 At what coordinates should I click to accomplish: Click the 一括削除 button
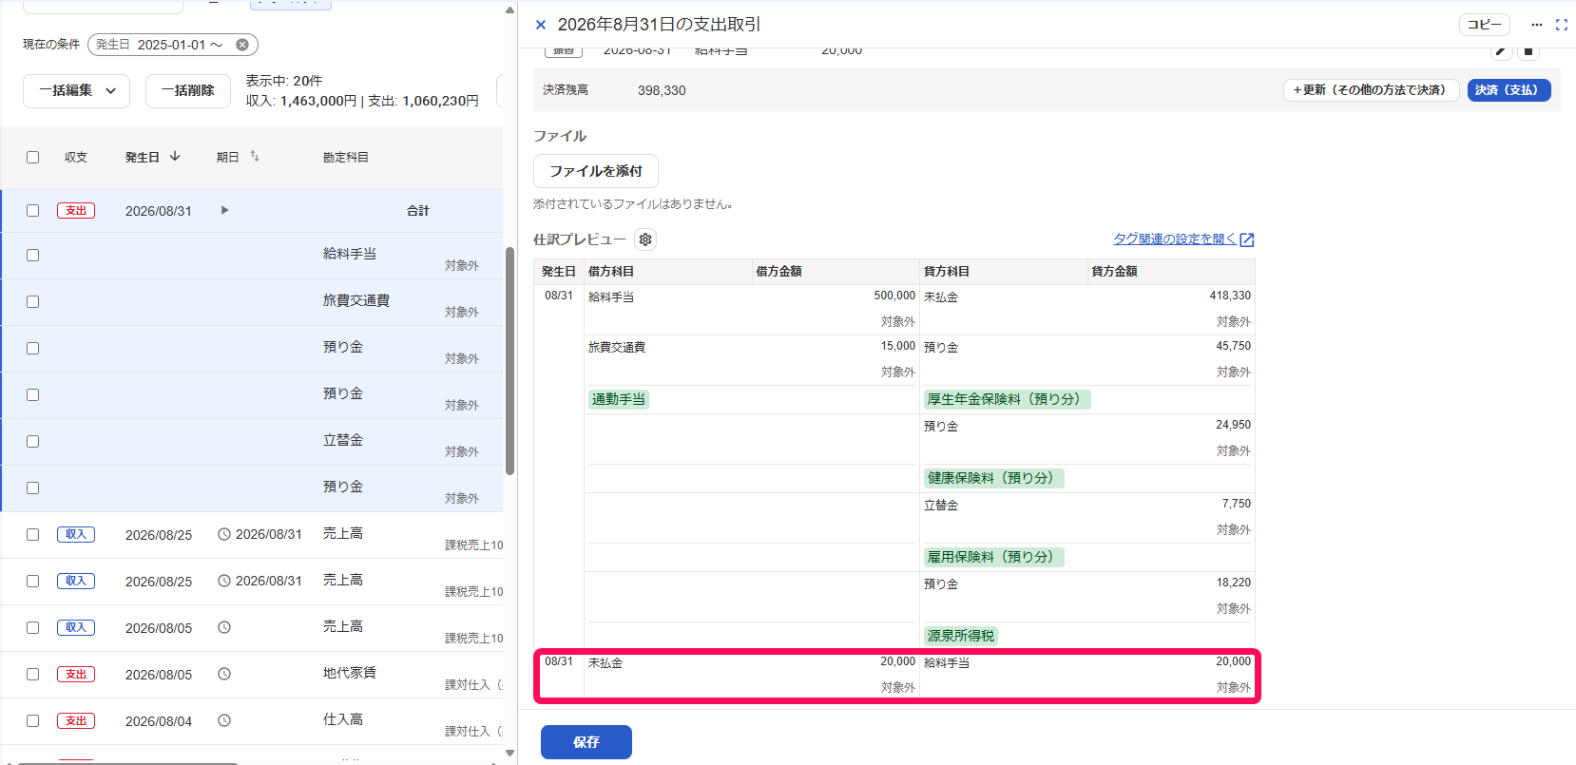pyautogui.click(x=188, y=91)
